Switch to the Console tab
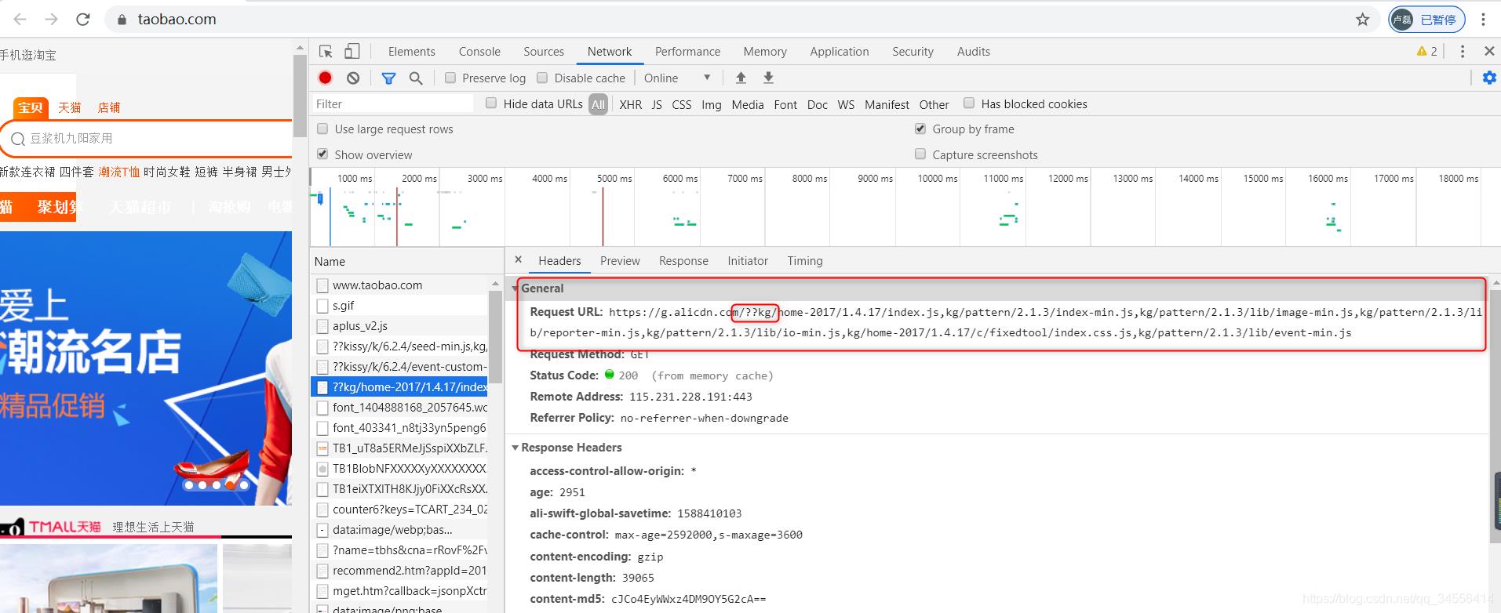This screenshot has height=613, width=1501. click(479, 52)
